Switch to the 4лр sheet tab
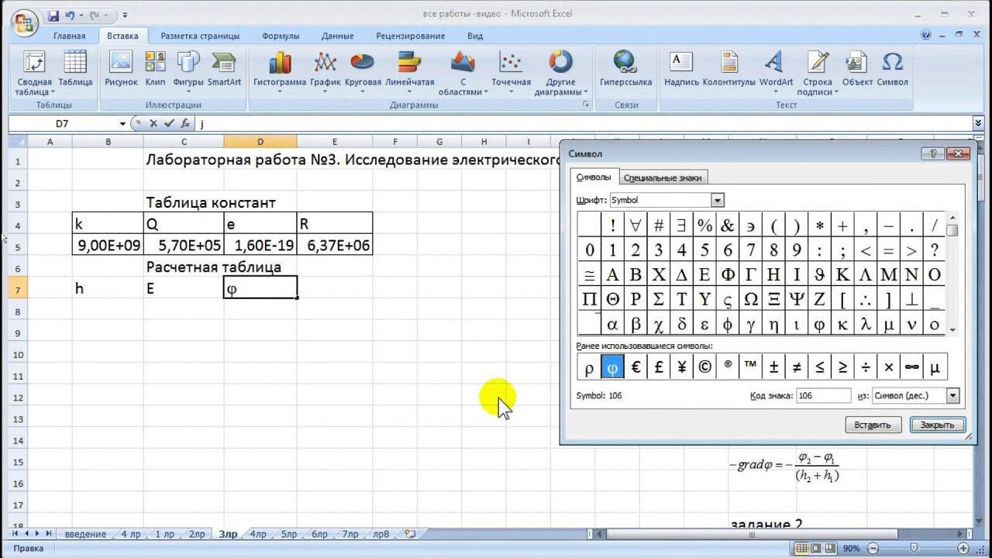Image resolution: width=992 pixels, height=558 pixels. pos(257,534)
